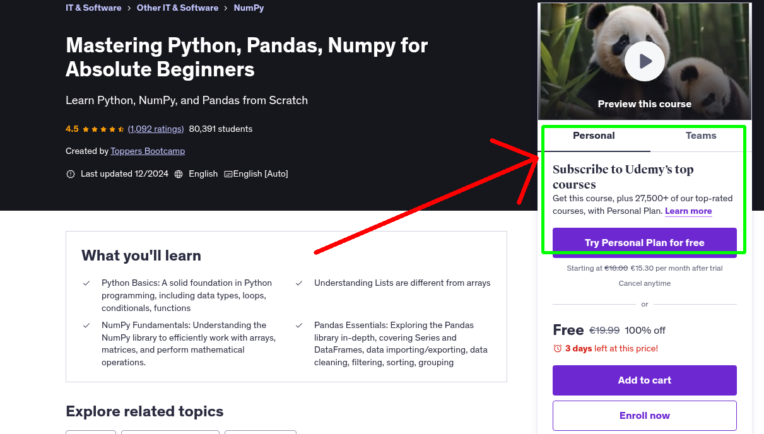Click the last updated clock icon
Screen dimensions: 764x434
coord(71,173)
